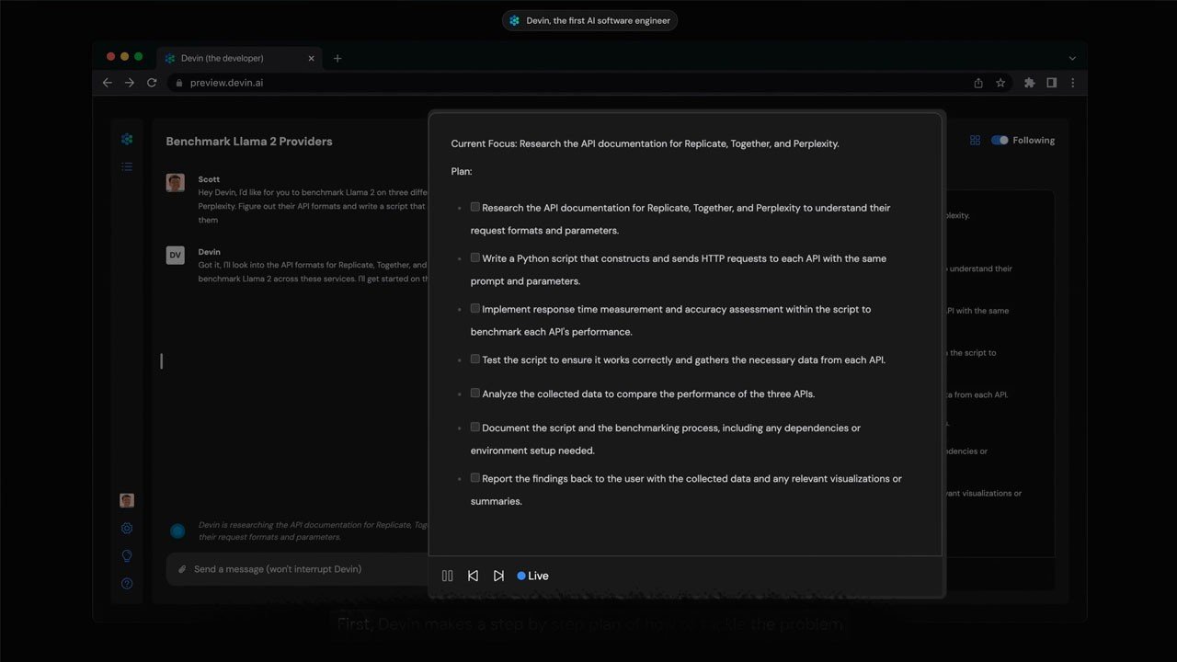1177x662 pixels.
Task: Click the lightbulb tips icon
Action: [127, 556]
